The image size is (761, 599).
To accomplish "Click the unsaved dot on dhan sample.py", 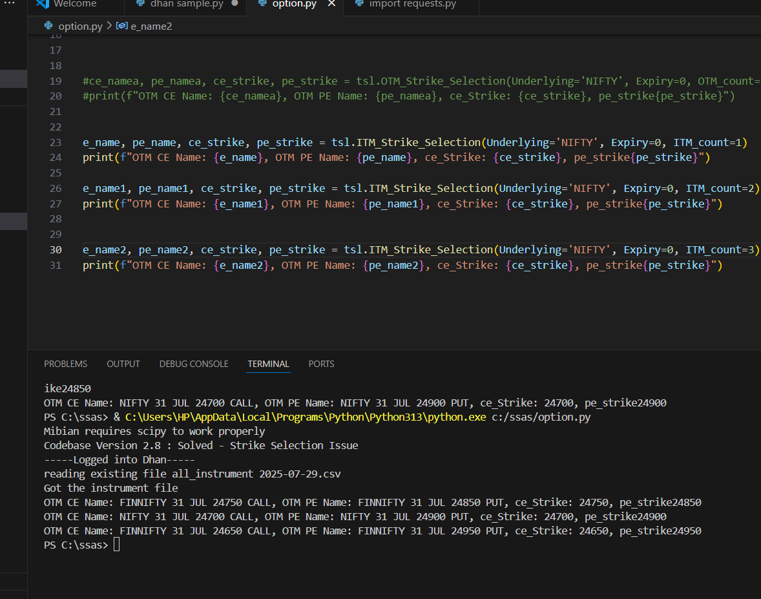I will [x=235, y=3].
